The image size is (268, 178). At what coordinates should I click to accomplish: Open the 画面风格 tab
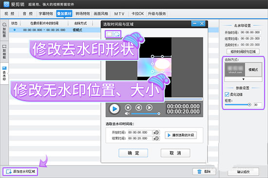click(101, 14)
